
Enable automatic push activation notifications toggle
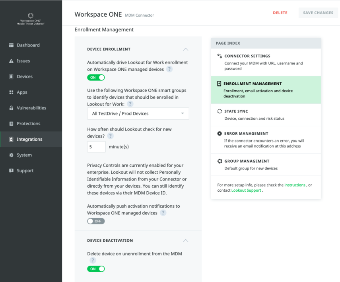(96, 221)
